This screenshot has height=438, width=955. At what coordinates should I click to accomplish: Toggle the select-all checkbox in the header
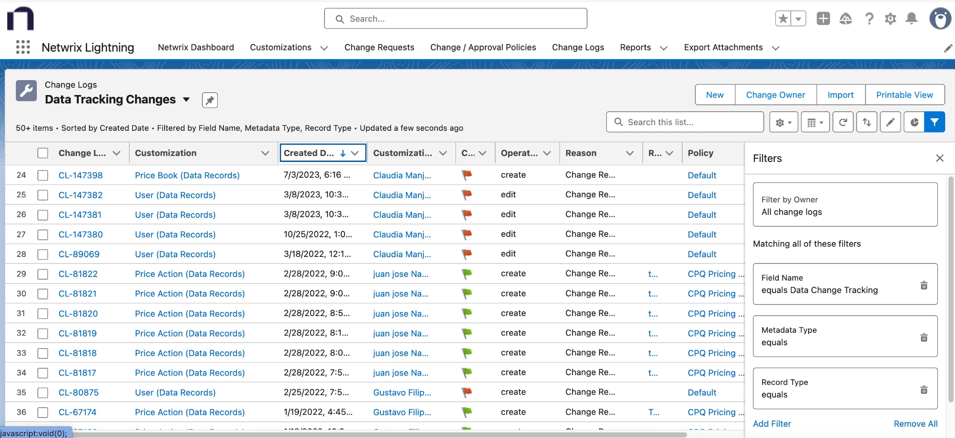click(x=42, y=153)
